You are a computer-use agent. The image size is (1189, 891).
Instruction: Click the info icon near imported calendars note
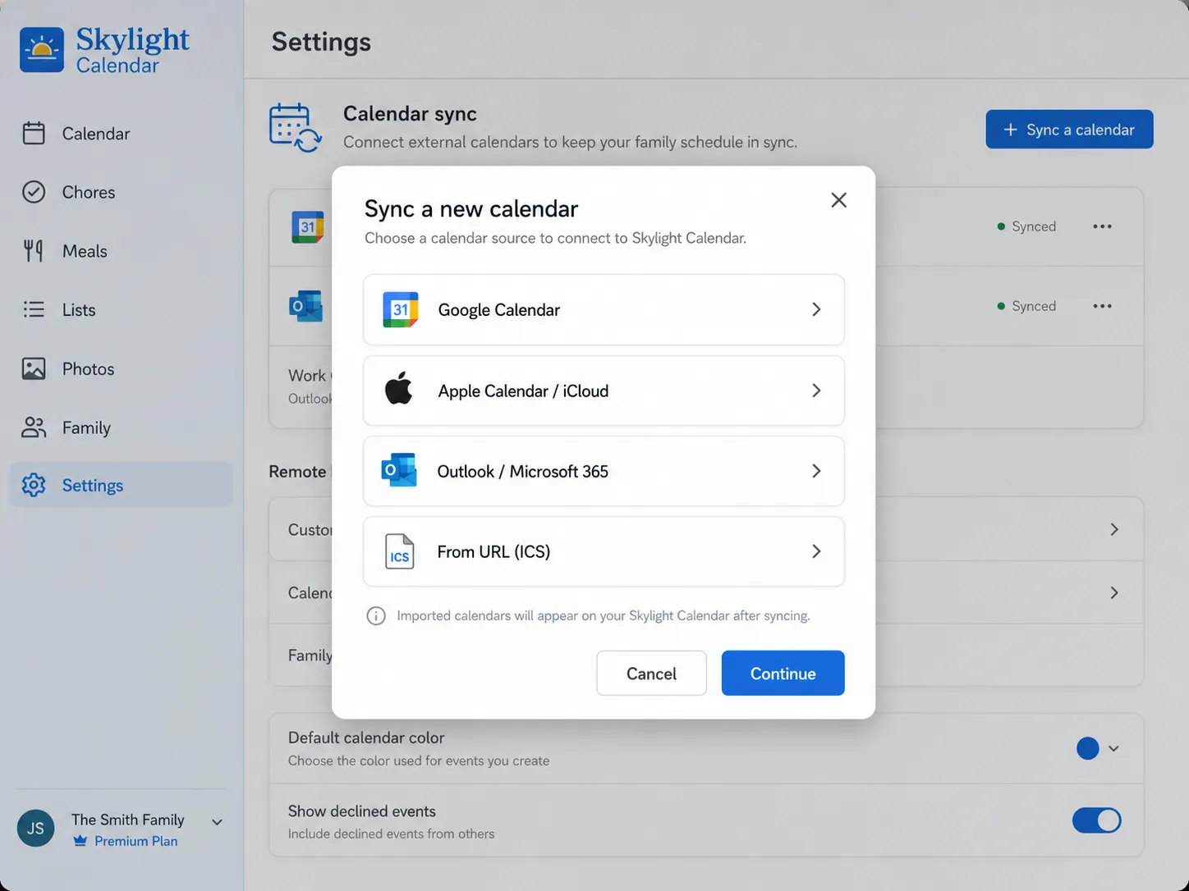tap(376, 616)
